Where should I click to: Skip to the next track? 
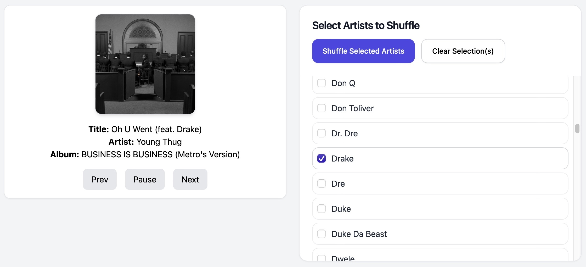pyautogui.click(x=190, y=179)
